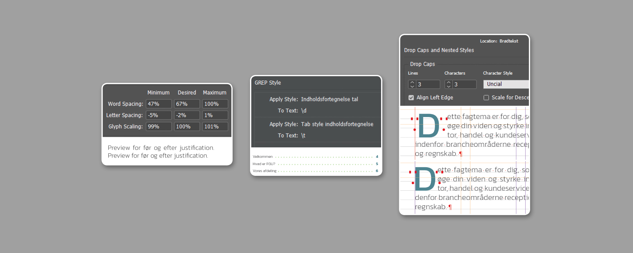Click the Hvad er FGU? contents entry
633x253 pixels.
pyautogui.click(x=264, y=164)
